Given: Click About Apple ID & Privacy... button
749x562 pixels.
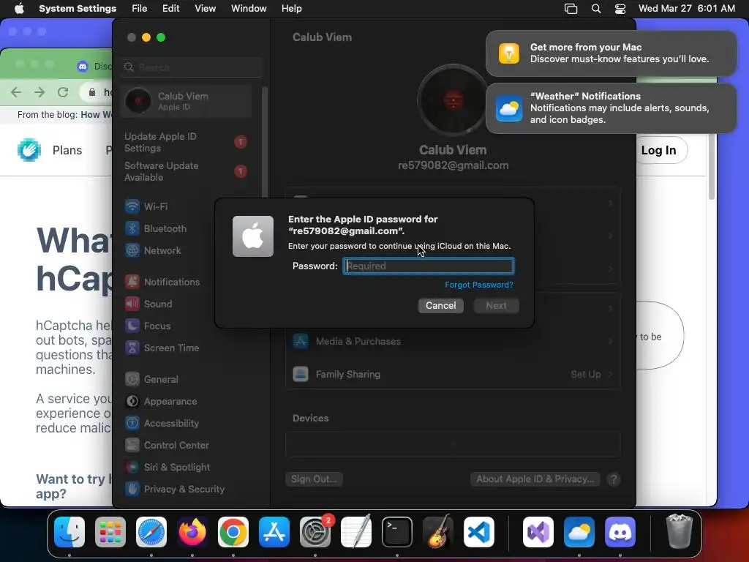Looking at the screenshot, I should 535,479.
